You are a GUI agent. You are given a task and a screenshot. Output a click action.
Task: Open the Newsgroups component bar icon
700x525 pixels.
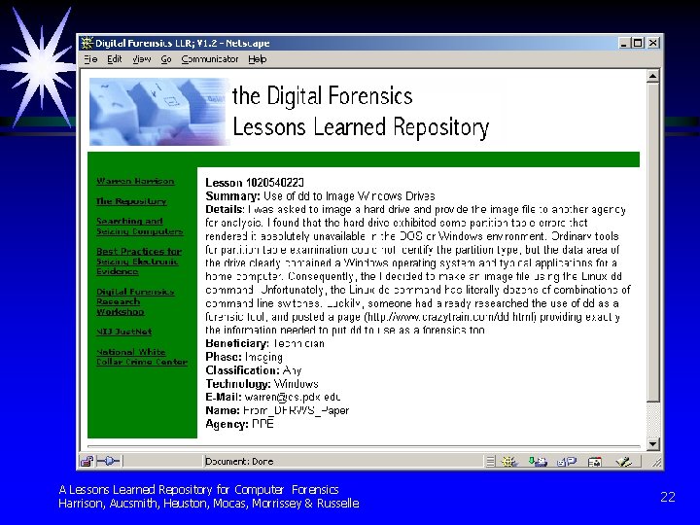[567, 462]
